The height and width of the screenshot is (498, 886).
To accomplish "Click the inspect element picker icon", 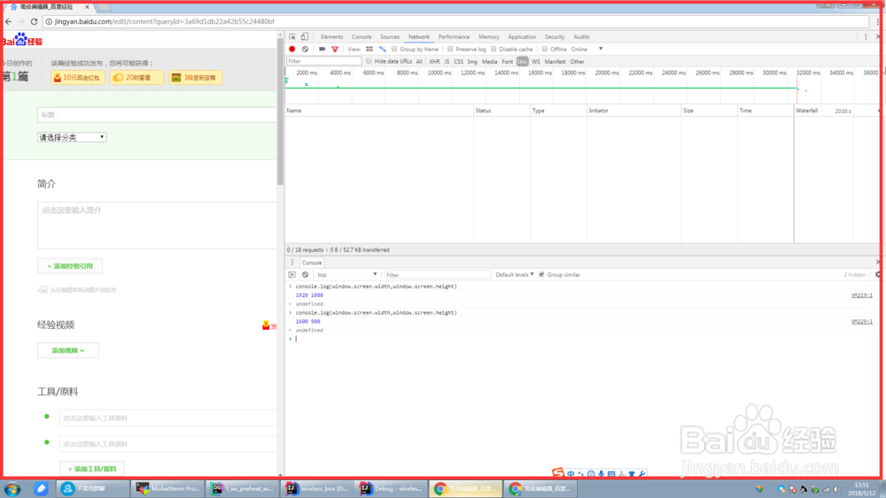I will coord(292,36).
